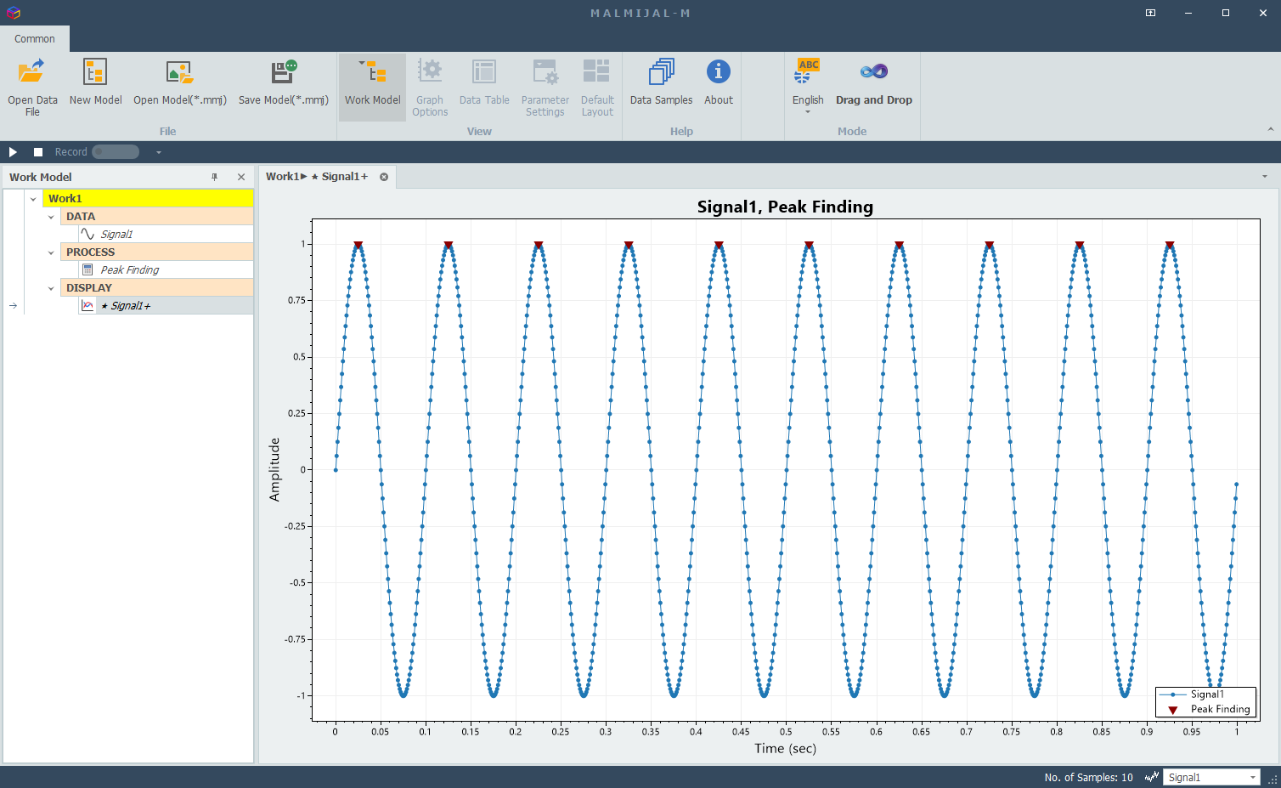
Task: Click the DISPLAY group header
Action: (x=157, y=287)
